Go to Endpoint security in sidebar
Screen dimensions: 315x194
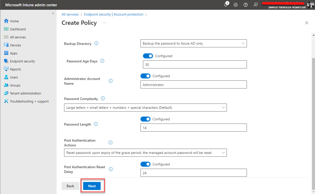(x=22, y=61)
